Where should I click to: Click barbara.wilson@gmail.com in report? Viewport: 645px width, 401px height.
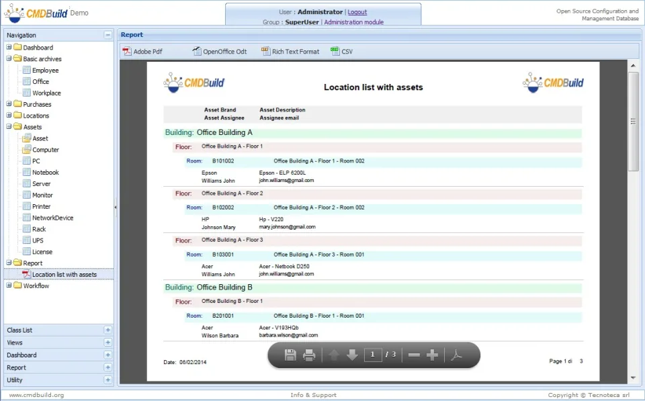point(288,335)
